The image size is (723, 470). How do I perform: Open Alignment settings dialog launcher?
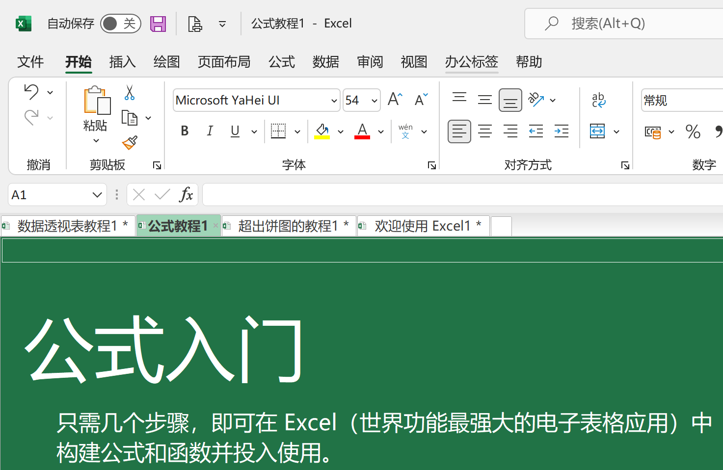(x=625, y=165)
